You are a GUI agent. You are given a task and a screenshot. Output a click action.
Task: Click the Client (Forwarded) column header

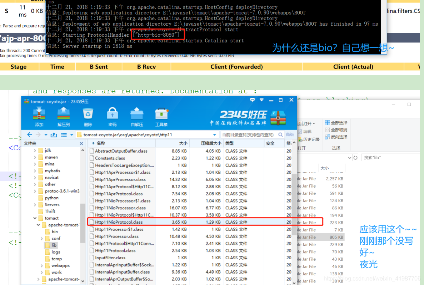pyautogui.click(x=236, y=67)
